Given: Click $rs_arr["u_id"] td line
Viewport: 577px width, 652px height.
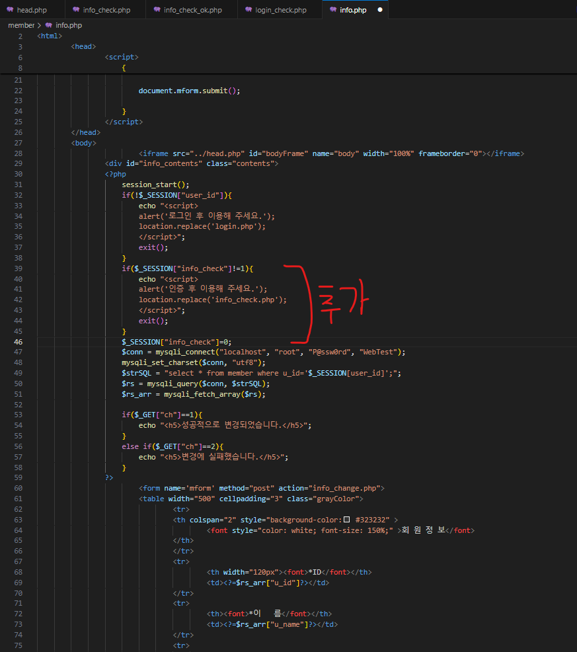Looking at the screenshot, I should pyautogui.click(x=268, y=583).
